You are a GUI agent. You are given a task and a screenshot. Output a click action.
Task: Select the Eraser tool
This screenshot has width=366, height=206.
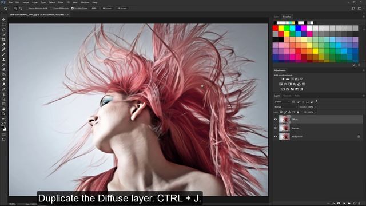click(x=3, y=69)
